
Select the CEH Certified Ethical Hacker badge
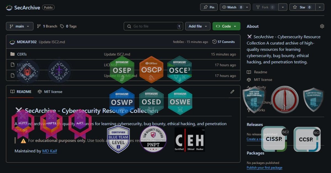click(189, 139)
